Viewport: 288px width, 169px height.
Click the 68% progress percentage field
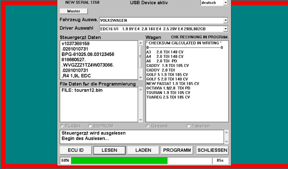[65, 161]
